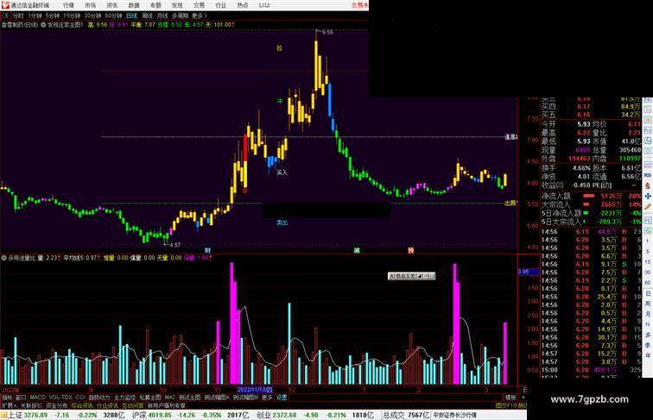Image resolution: width=653 pixels, height=420 pixels.
Task: Open the 资金分布 tab
Action: pos(57,405)
